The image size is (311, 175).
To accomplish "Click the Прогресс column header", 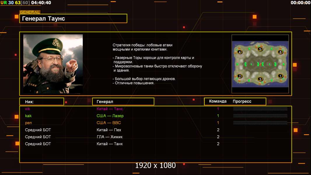I will pyautogui.click(x=242, y=101).
